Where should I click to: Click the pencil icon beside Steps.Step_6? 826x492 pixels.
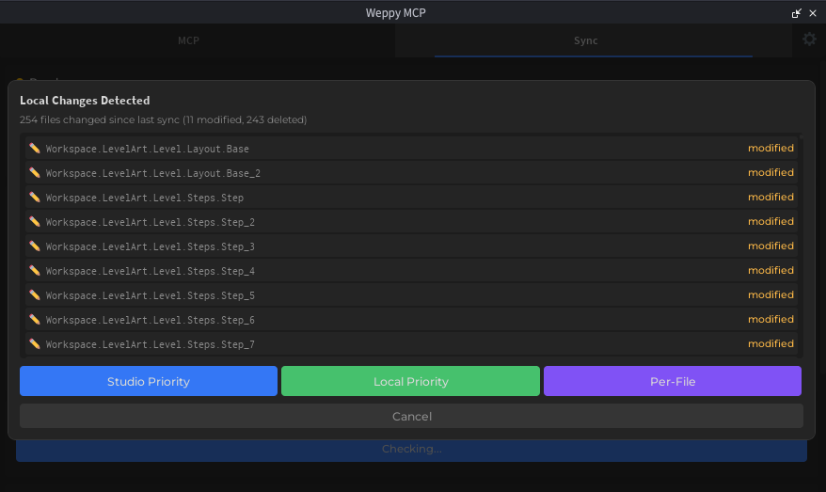point(35,320)
